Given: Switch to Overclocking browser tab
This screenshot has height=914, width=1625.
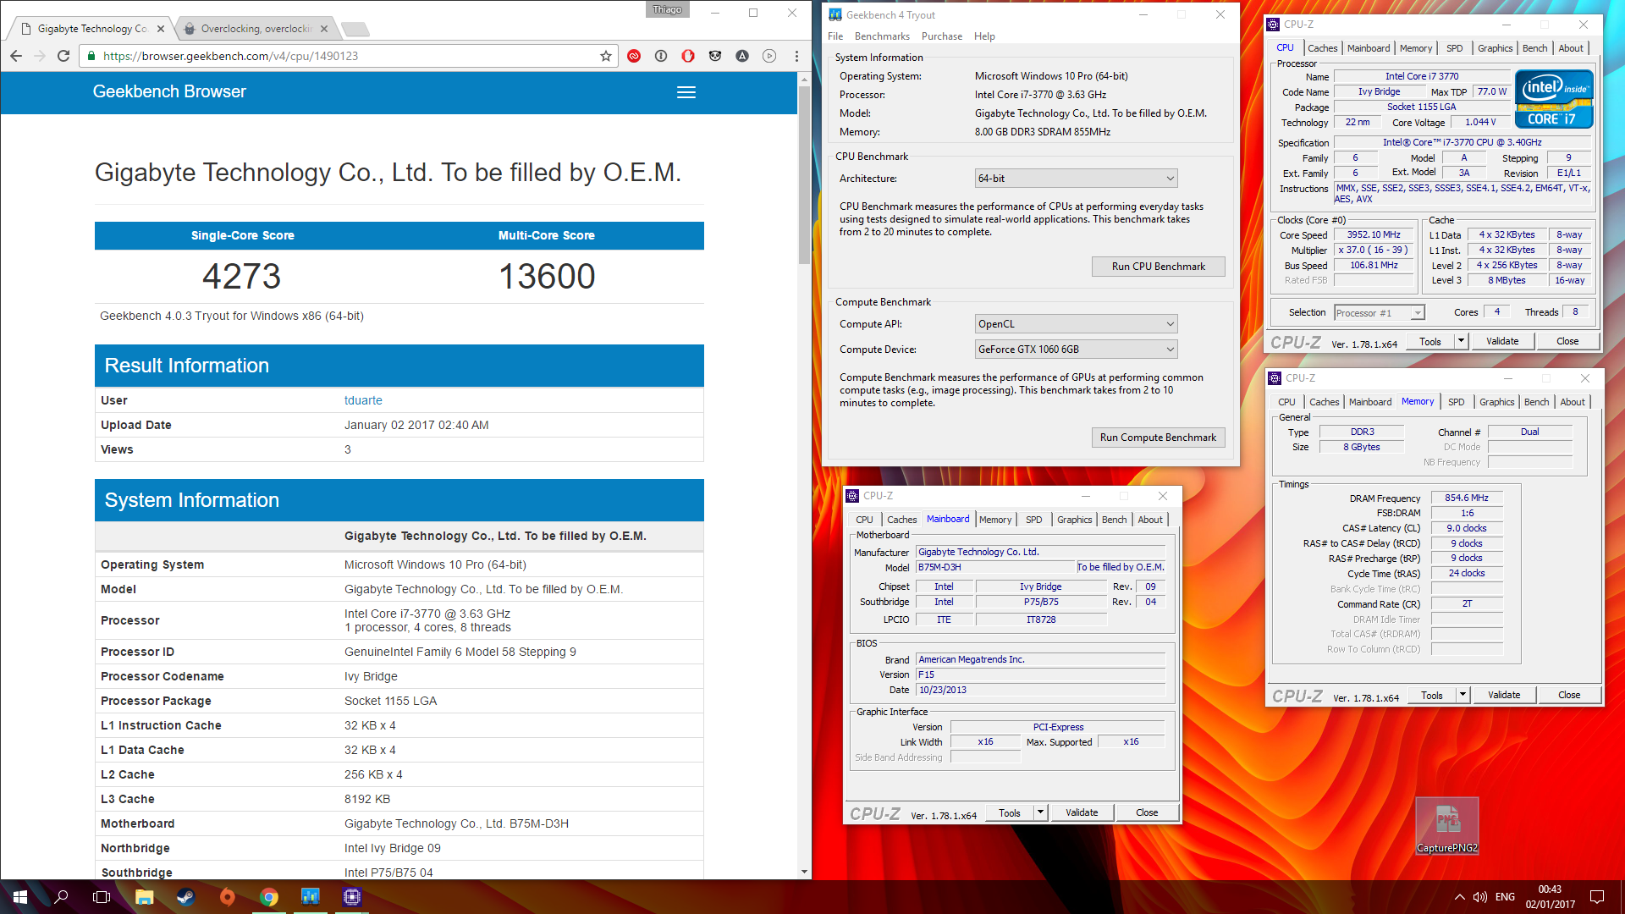Looking at the screenshot, I should pyautogui.click(x=256, y=29).
